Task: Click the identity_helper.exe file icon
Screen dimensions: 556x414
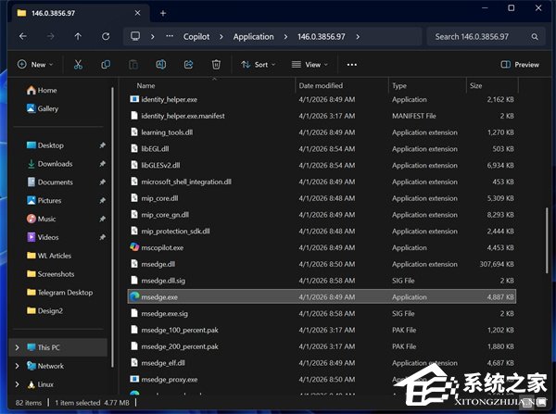Action: click(134, 99)
